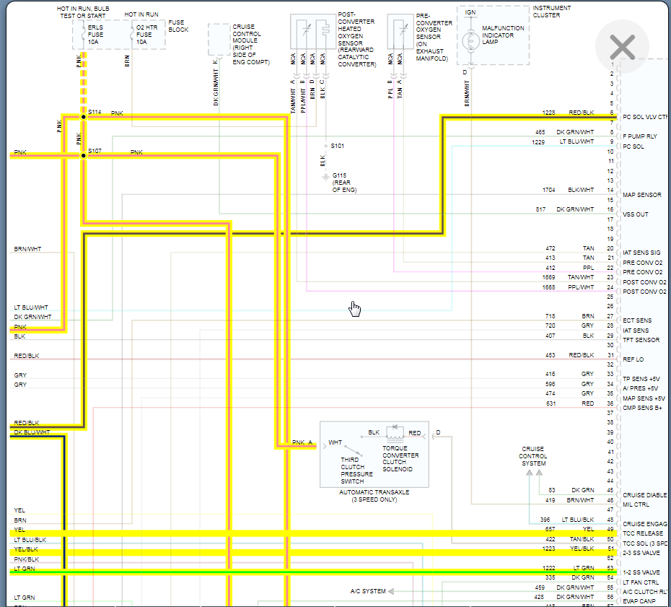Click the O2 HTR fuse symbol

(132, 35)
